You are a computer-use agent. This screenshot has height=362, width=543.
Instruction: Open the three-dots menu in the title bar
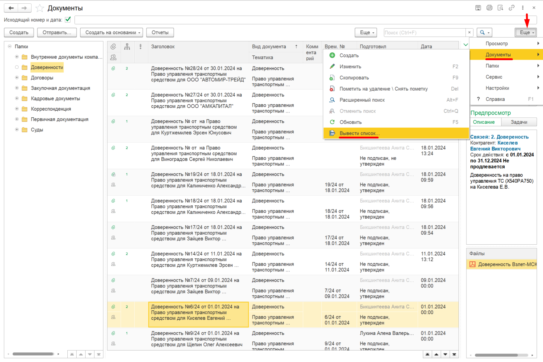[523, 8]
